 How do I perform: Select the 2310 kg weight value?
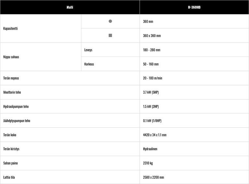click(148, 163)
